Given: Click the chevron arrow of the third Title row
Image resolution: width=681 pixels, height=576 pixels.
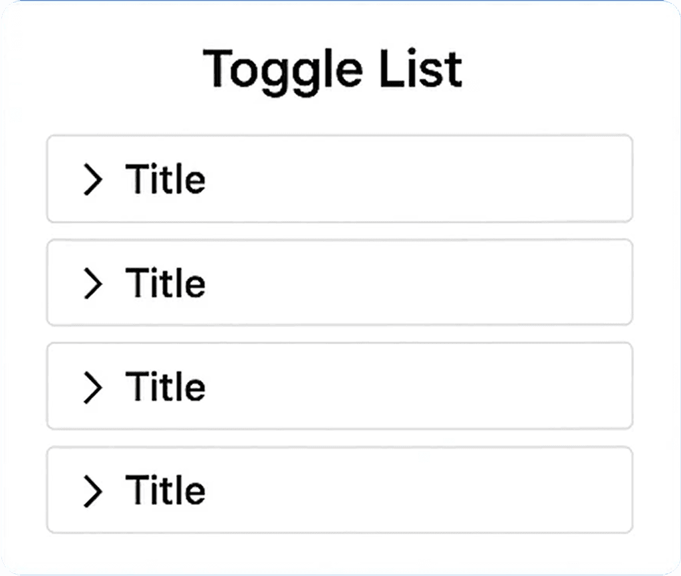Looking at the screenshot, I should tap(93, 387).
